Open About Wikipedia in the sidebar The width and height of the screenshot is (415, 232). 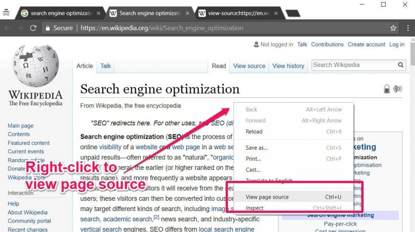28,213
